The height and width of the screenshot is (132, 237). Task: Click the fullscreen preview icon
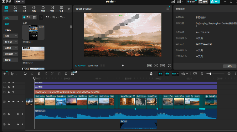click(169, 66)
